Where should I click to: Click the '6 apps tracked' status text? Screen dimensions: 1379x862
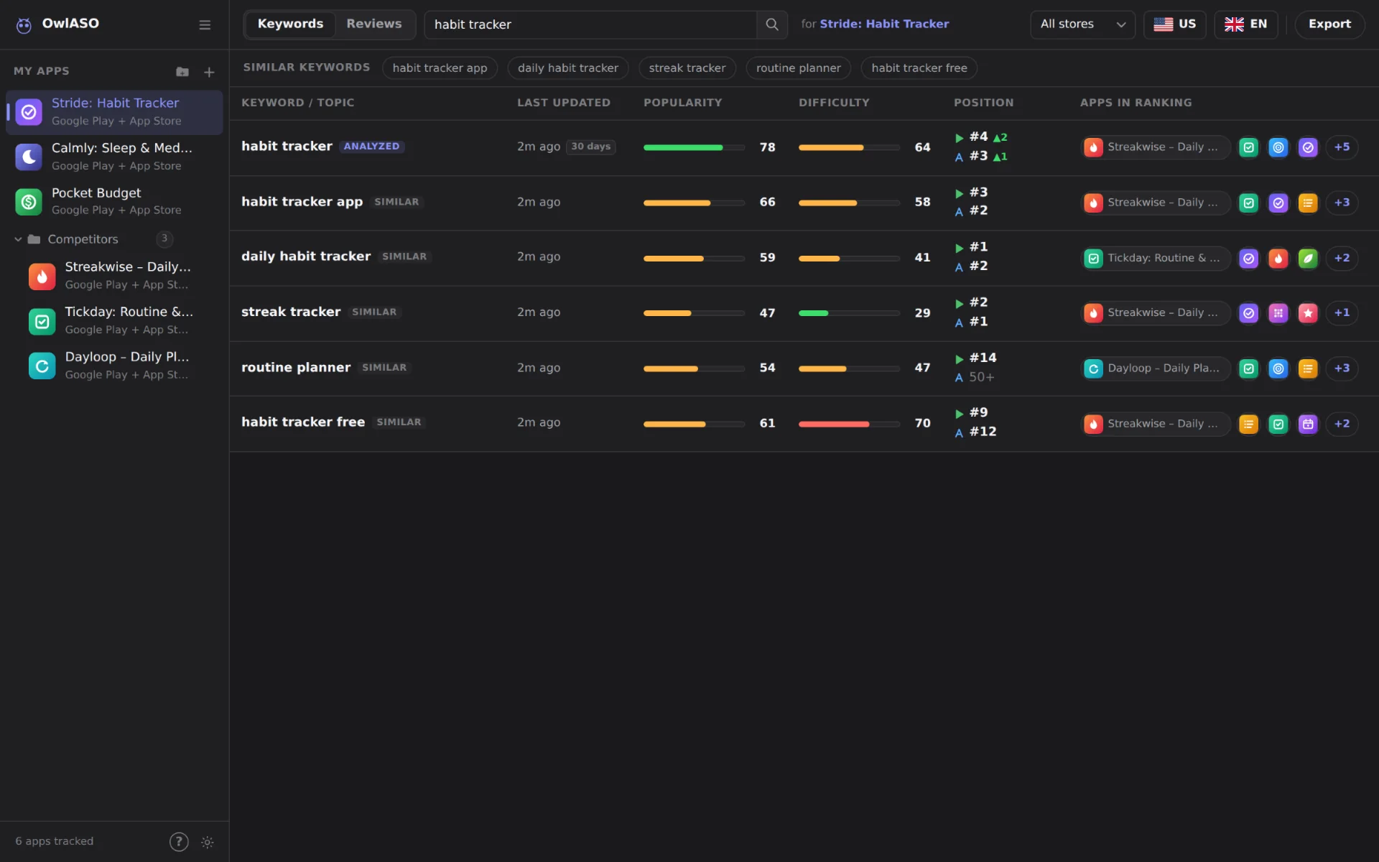click(55, 841)
